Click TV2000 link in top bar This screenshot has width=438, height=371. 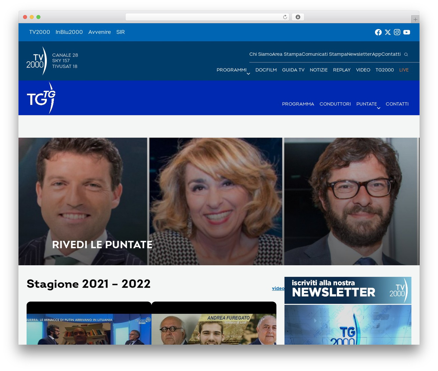[40, 32]
